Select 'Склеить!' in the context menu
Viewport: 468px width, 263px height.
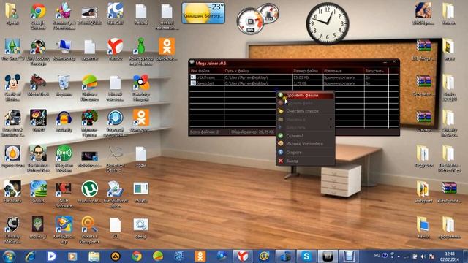click(x=305, y=136)
